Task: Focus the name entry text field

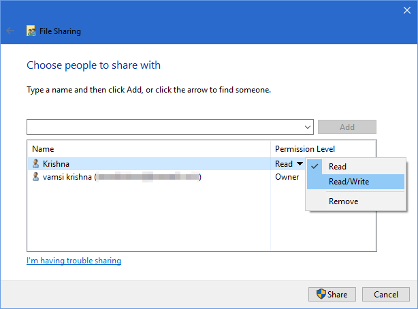Action: [163, 127]
